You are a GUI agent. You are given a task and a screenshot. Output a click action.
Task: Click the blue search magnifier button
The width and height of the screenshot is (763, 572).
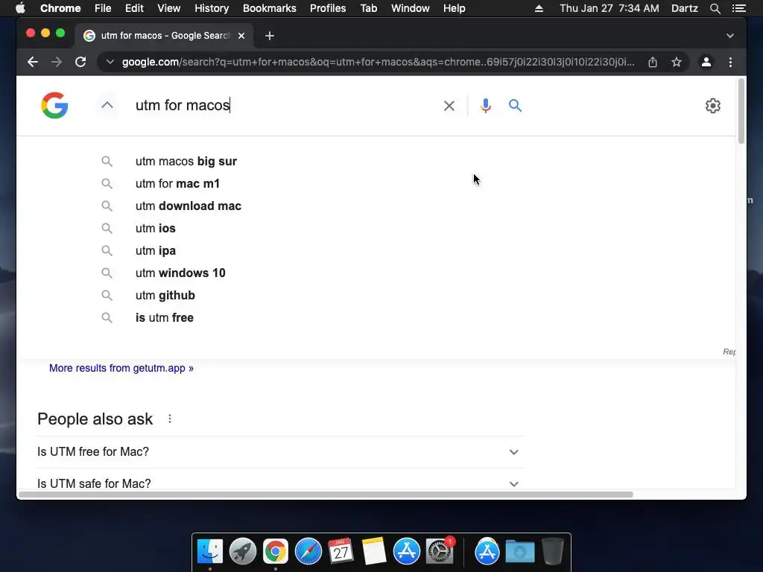click(516, 106)
